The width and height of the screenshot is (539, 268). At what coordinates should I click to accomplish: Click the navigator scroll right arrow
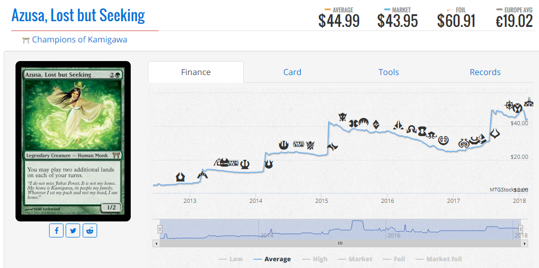[525, 243]
